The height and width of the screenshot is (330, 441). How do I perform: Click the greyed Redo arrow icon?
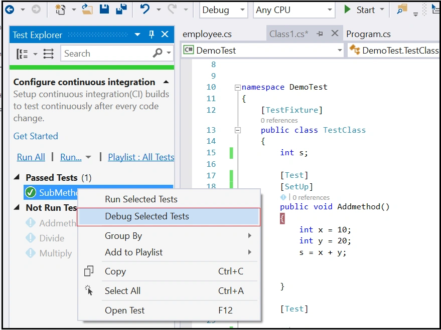click(x=172, y=10)
